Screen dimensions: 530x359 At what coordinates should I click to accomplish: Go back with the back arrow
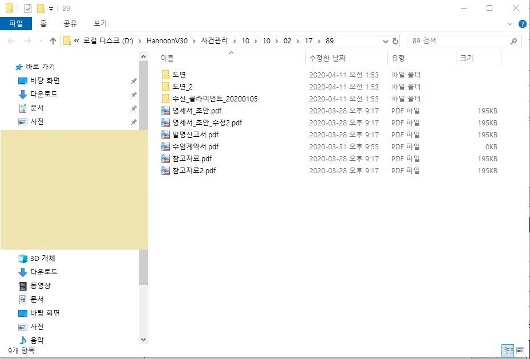point(11,41)
